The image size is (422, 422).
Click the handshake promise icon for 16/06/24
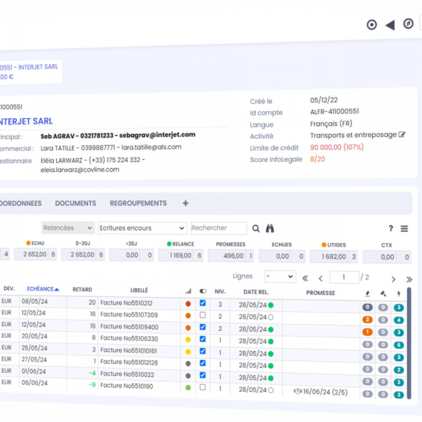tap(298, 391)
